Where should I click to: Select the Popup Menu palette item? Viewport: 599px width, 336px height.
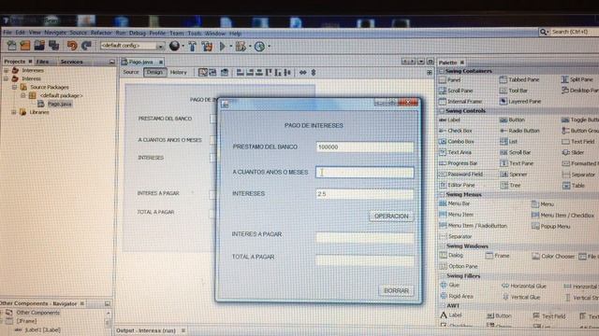(x=551, y=226)
